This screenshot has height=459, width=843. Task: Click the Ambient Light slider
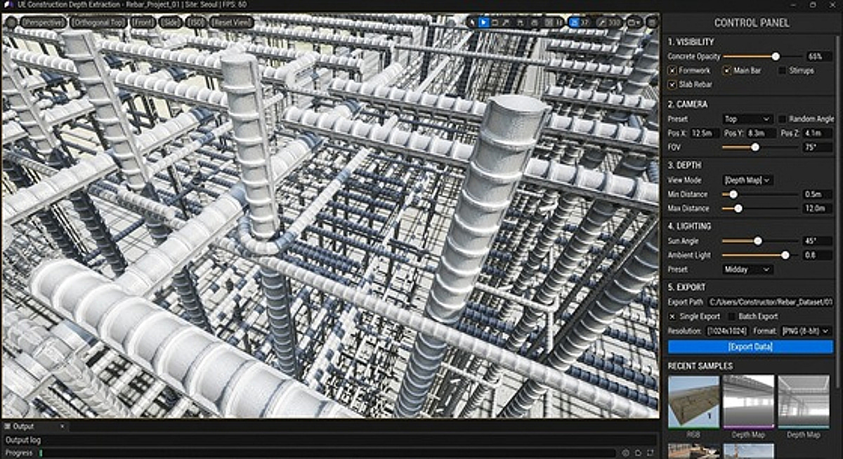[762, 255]
